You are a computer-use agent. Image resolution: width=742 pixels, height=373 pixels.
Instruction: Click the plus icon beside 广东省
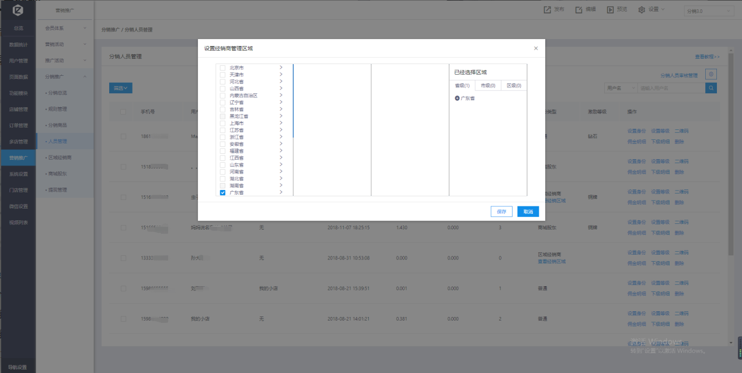tap(457, 98)
